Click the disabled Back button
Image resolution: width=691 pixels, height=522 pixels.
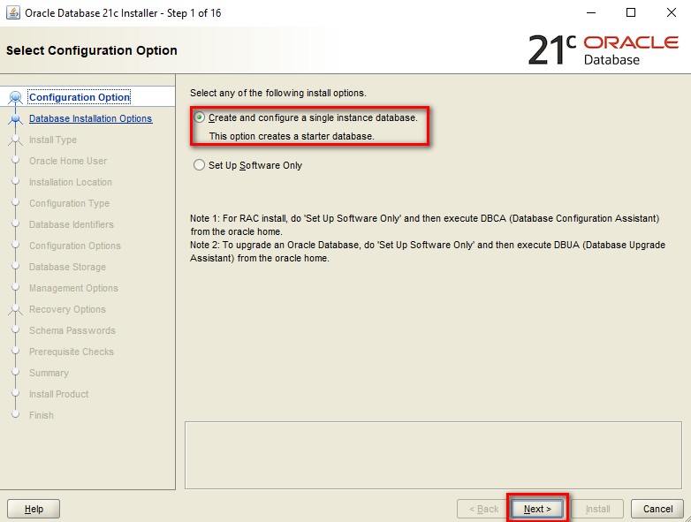pyautogui.click(x=483, y=509)
